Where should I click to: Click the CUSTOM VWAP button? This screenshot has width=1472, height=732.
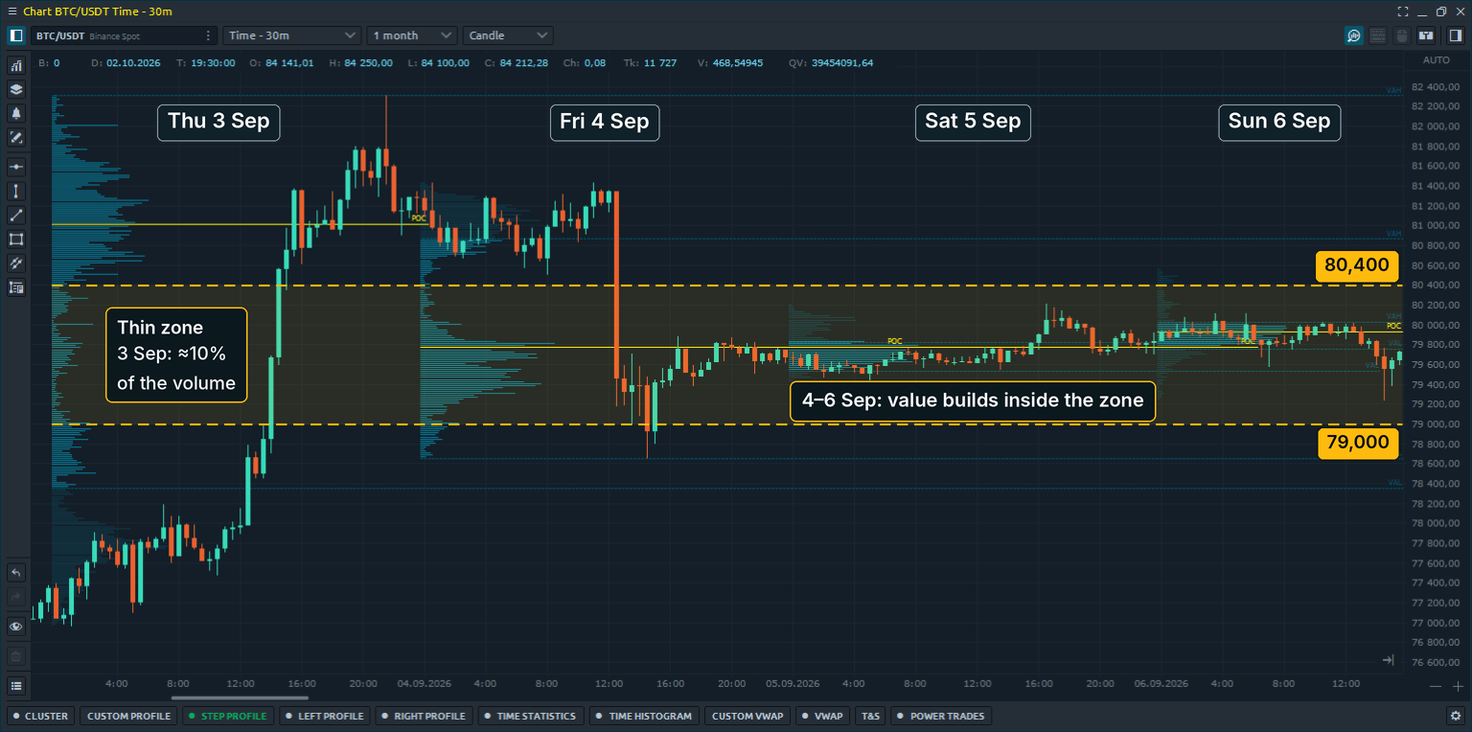pos(747,716)
